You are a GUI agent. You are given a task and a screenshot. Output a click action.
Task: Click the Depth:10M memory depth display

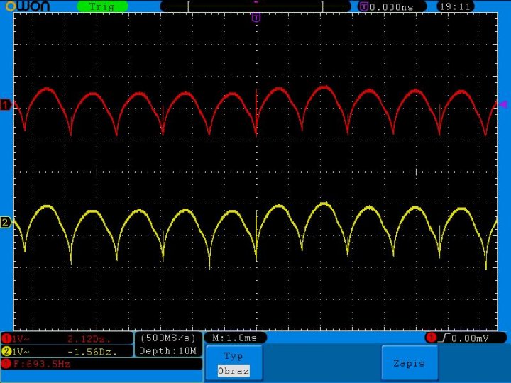point(168,351)
